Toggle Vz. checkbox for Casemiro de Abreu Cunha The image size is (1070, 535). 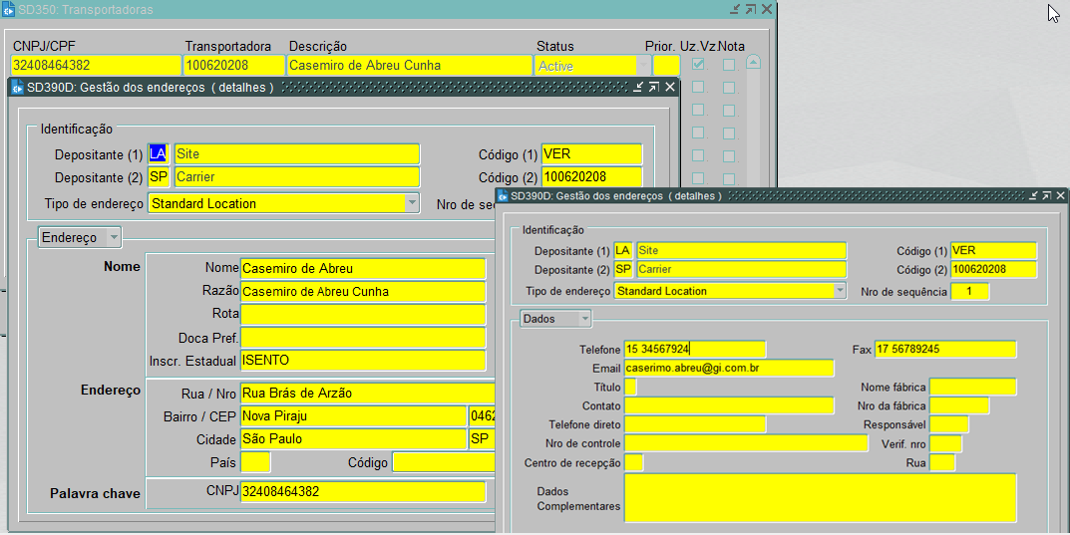pos(729,65)
